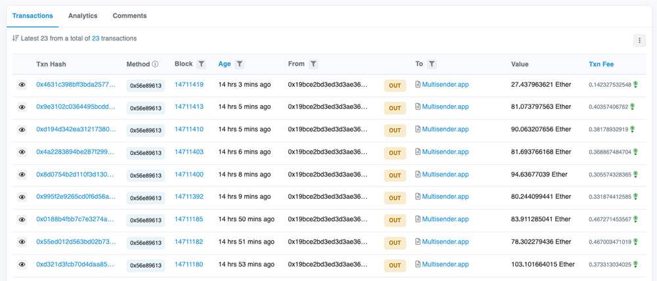
Task: Click the eye icon beside 0xd321d3fcb70d4daa85
Action: (x=22, y=264)
